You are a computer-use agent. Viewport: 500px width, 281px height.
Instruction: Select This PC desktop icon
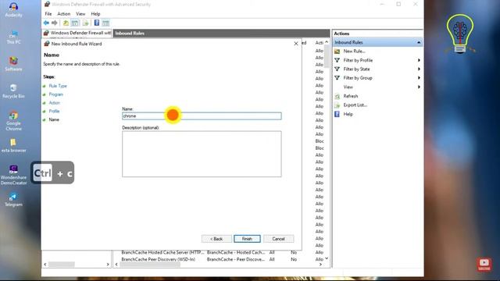coord(13,37)
